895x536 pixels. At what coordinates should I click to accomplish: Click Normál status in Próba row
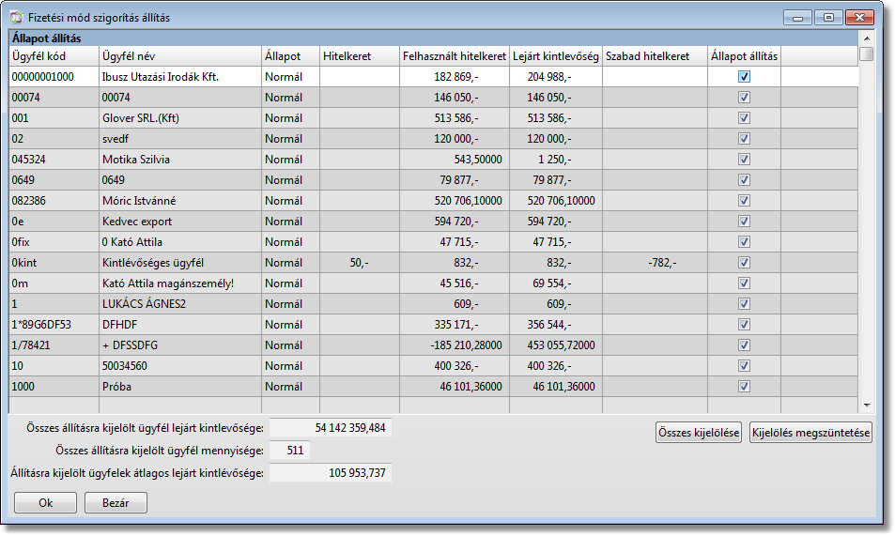290,387
